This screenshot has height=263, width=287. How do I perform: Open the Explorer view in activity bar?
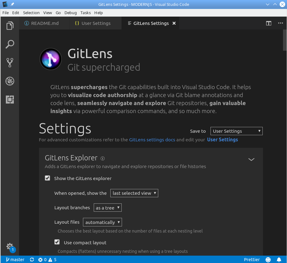[10, 26]
